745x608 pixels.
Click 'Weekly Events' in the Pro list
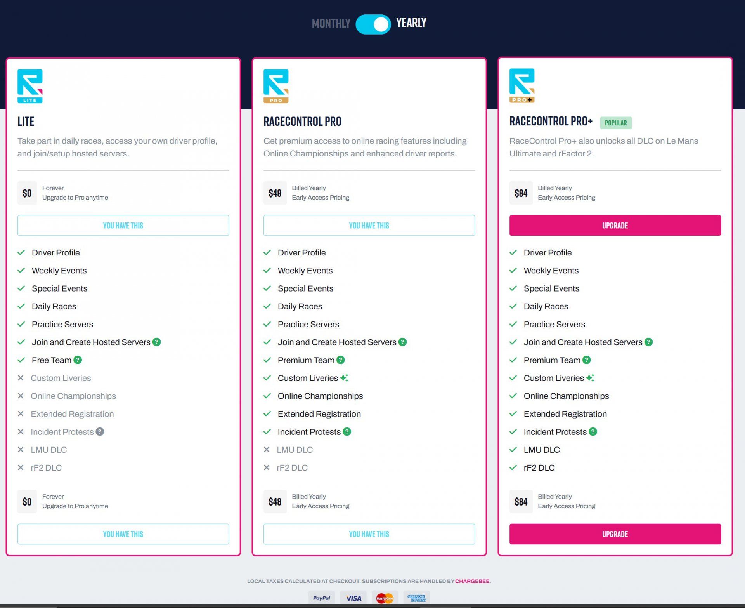305,271
